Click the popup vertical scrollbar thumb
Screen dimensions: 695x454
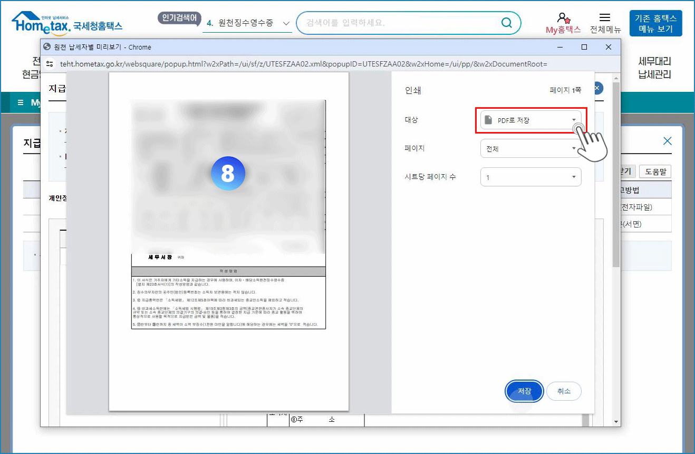pos(616,174)
